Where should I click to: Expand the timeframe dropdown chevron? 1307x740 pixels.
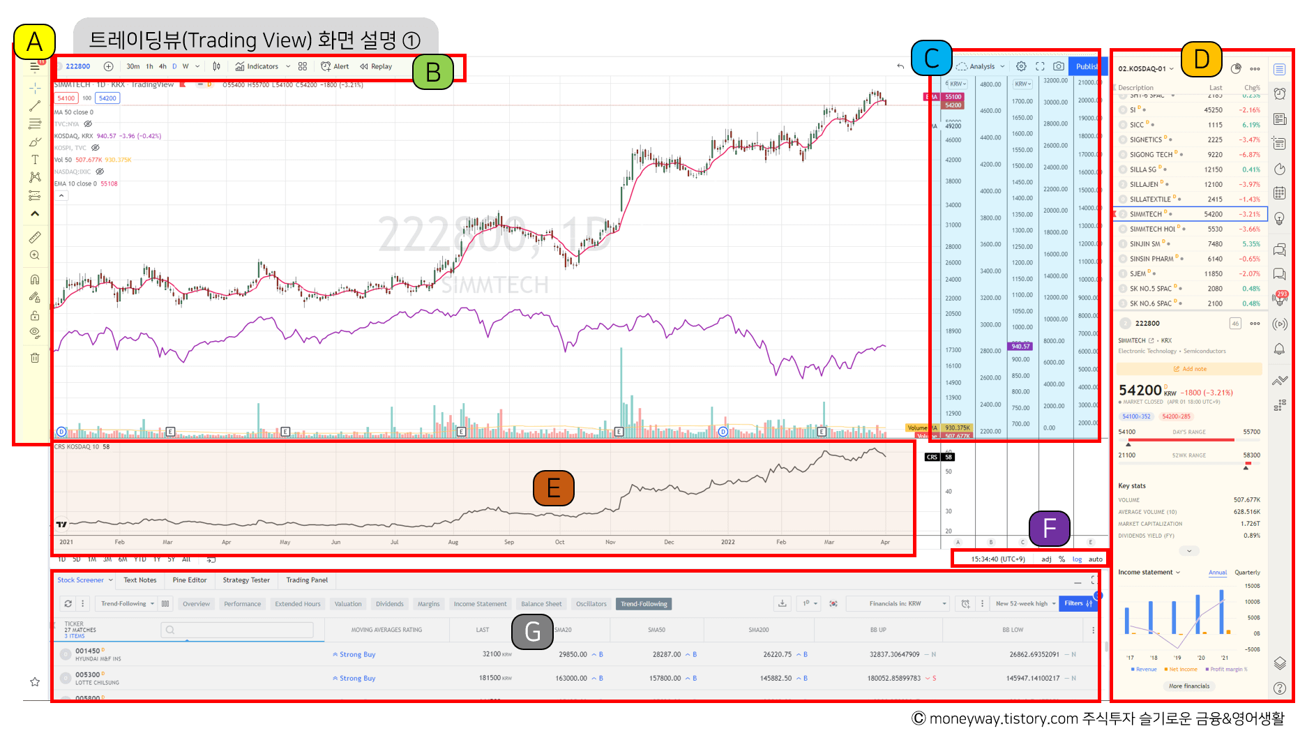coord(197,66)
